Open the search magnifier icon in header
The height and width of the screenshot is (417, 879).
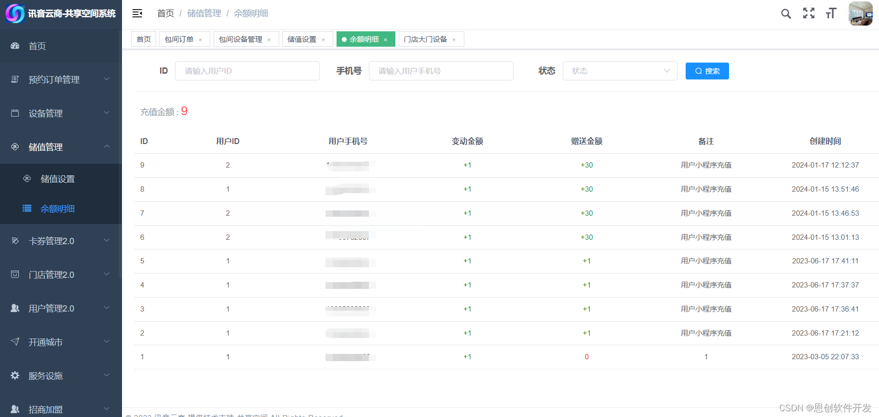786,13
